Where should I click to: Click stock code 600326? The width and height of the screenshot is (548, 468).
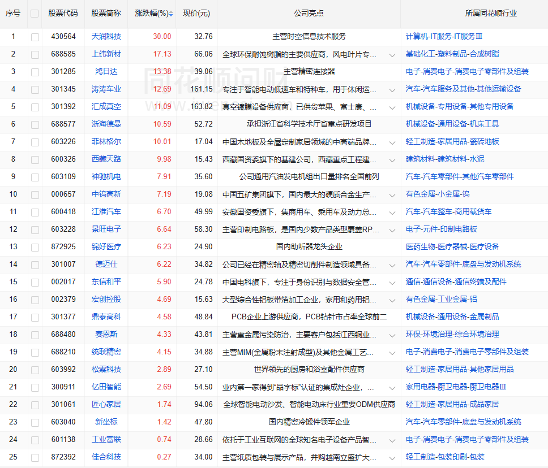[63, 159]
